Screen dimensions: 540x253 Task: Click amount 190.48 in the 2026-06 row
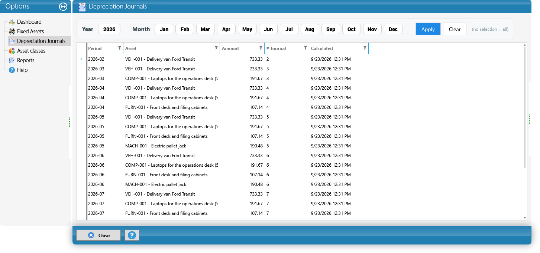(256, 184)
